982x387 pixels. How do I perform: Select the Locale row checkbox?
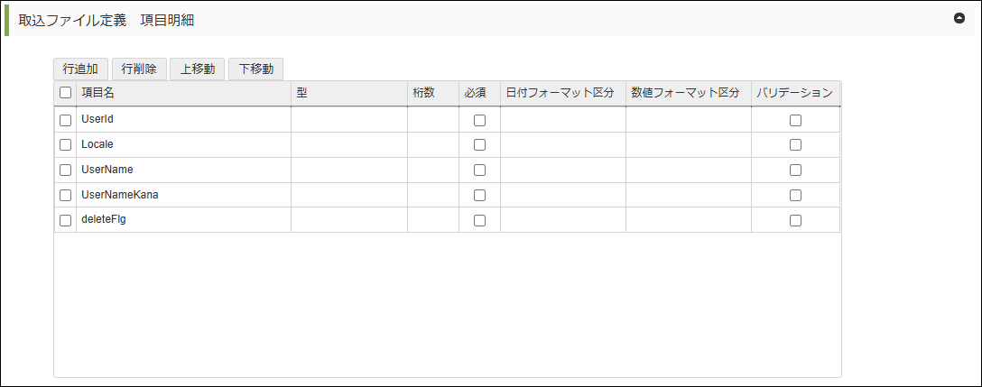tap(65, 144)
